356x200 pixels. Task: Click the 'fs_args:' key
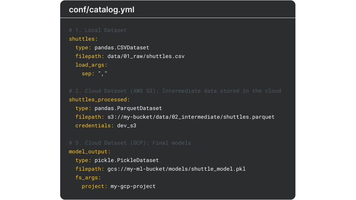pyautogui.click(x=88, y=177)
